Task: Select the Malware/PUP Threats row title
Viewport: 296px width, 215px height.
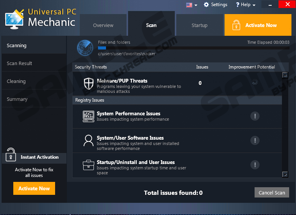Action: click(x=122, y=81)
